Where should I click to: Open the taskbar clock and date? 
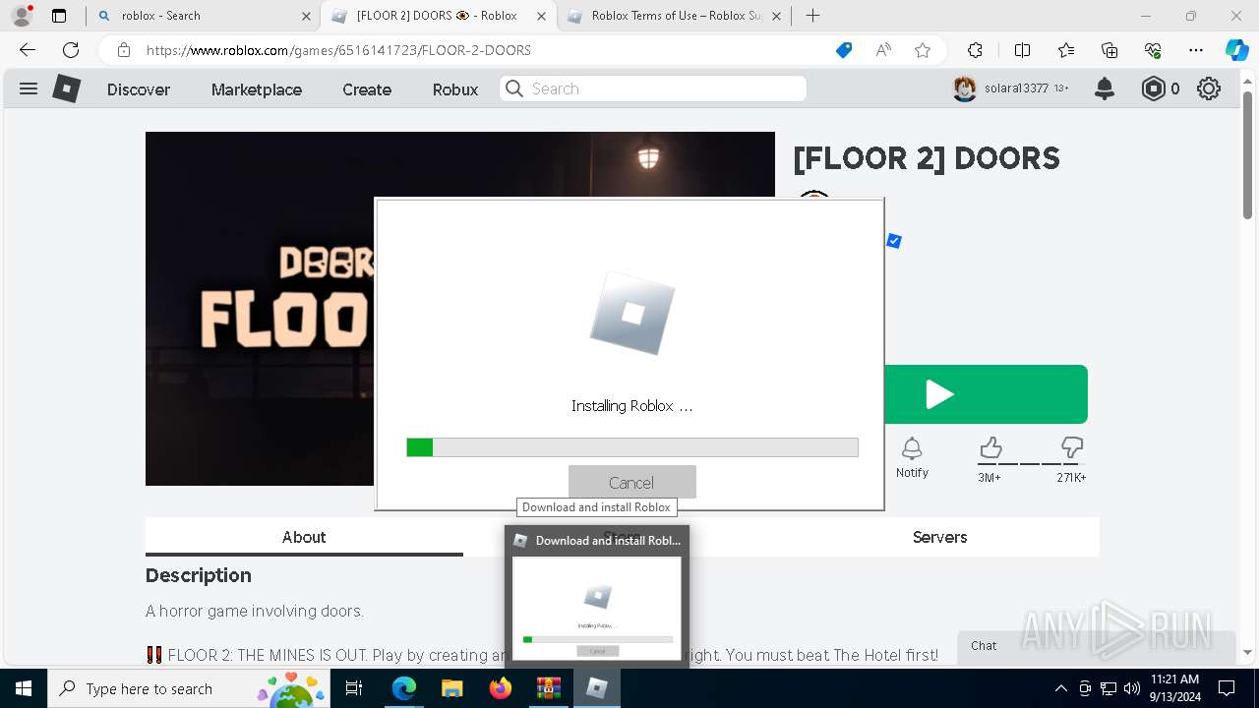point(1174,688)
